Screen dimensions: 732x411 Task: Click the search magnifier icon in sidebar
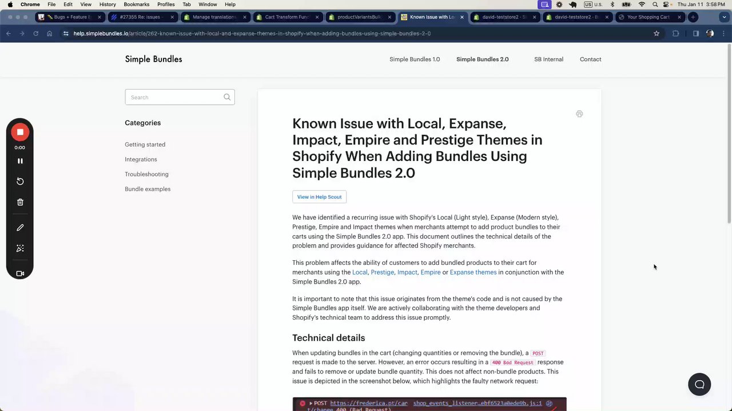click(227, 97)
